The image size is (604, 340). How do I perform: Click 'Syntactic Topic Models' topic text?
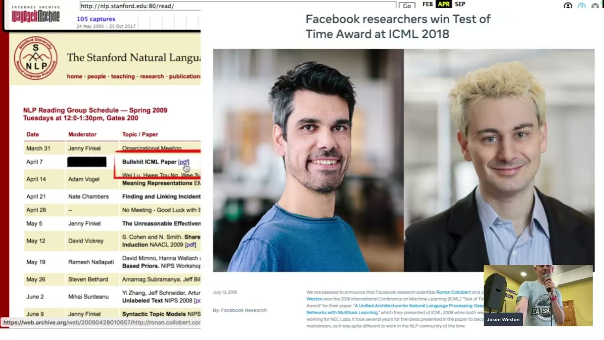(x=154, y=314)
